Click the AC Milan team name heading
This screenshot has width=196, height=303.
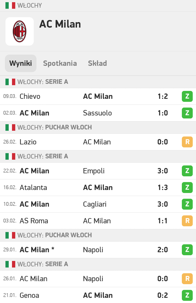click(60, 24)
